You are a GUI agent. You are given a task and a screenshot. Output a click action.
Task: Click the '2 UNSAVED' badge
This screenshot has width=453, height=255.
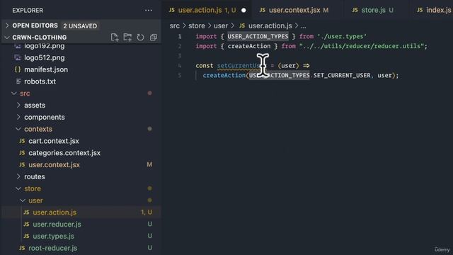(x=80, y=25)
